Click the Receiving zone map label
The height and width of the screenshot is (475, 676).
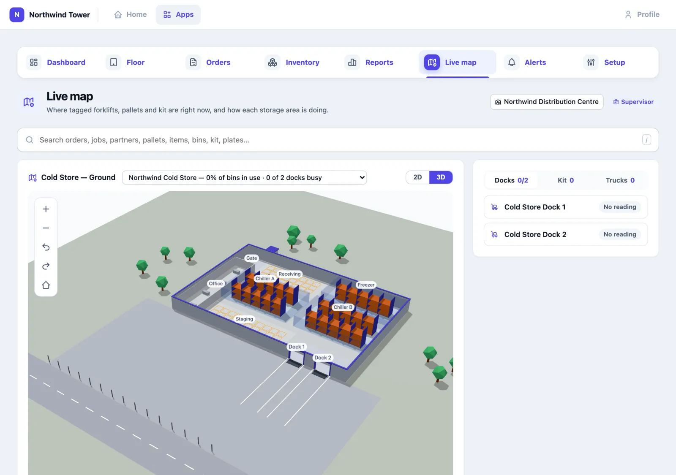pyautogui.click(x=289, y=274)
